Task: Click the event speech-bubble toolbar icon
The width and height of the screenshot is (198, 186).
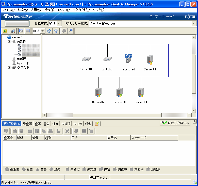Action: [x=6, y=131]
